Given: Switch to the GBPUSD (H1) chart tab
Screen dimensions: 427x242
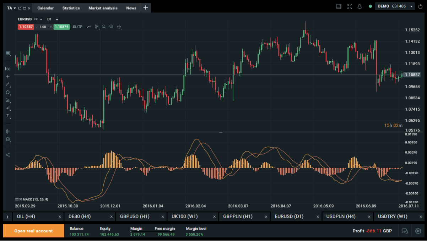Looking at the screenshot, I should pos(135,216).
